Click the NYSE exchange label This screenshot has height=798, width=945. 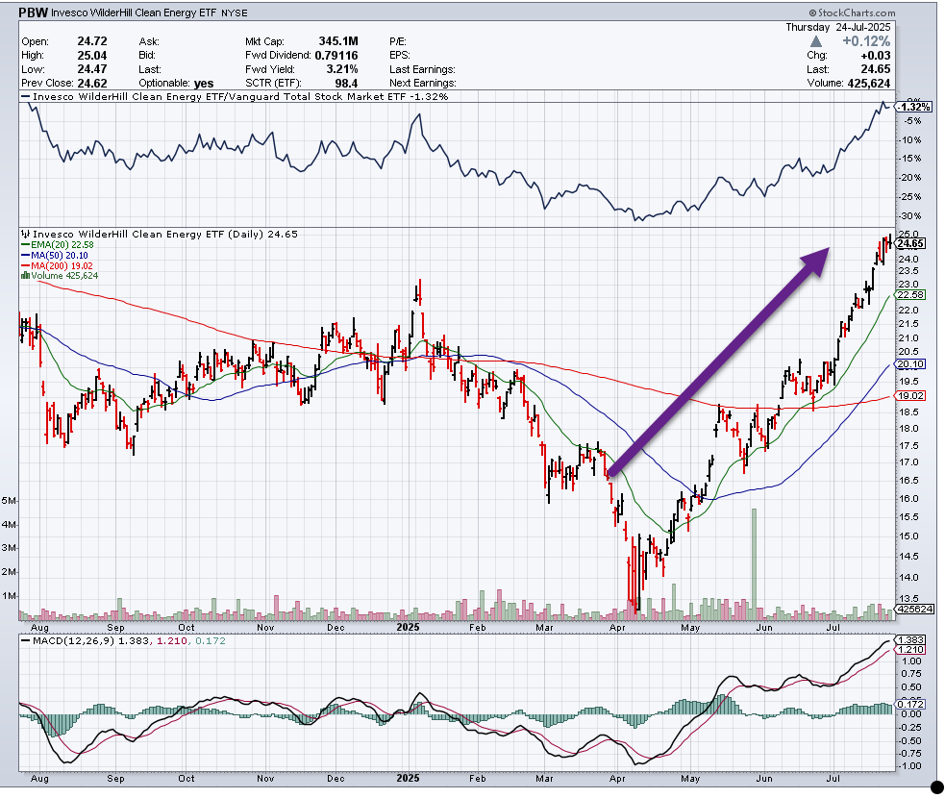pyautogui.click(x=234, y=13)
